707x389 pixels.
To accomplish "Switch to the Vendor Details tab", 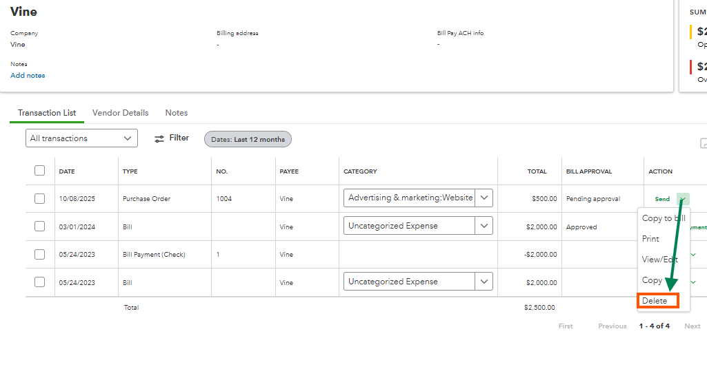I will click(120, 113).
